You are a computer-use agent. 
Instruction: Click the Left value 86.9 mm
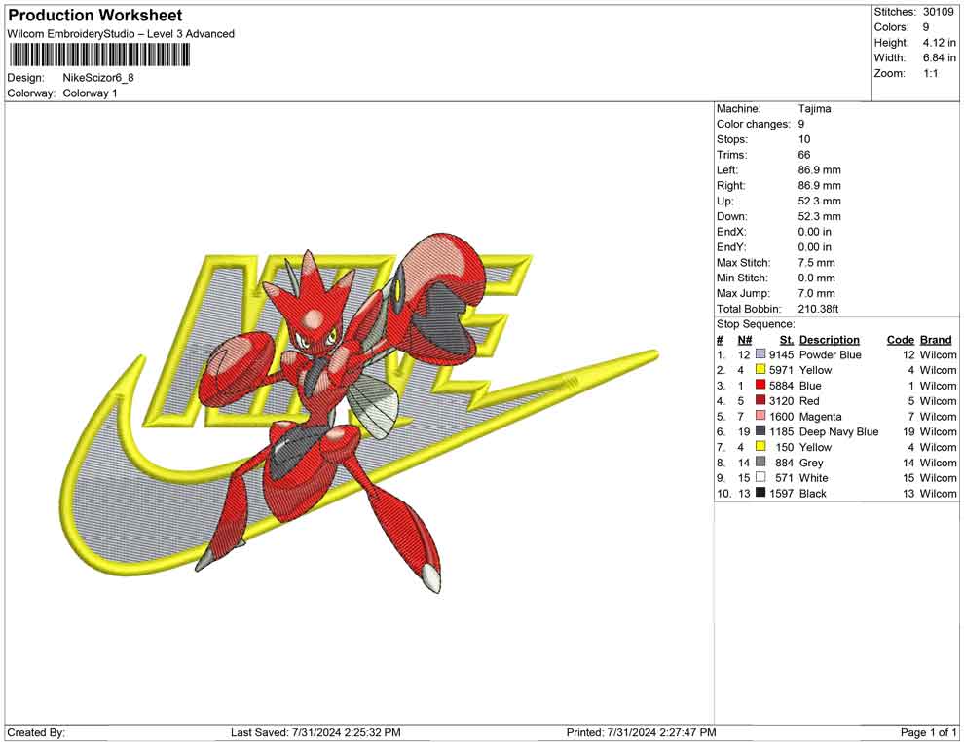820,170
